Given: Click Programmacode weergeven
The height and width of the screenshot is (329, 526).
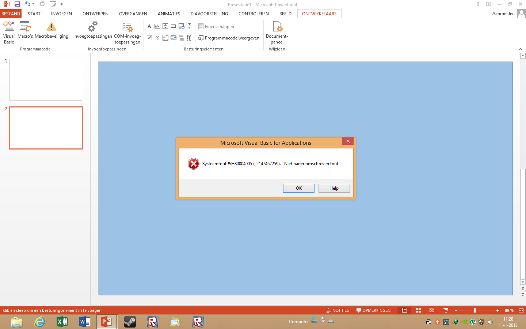Looking at the screenshot, I should point(229,38).
